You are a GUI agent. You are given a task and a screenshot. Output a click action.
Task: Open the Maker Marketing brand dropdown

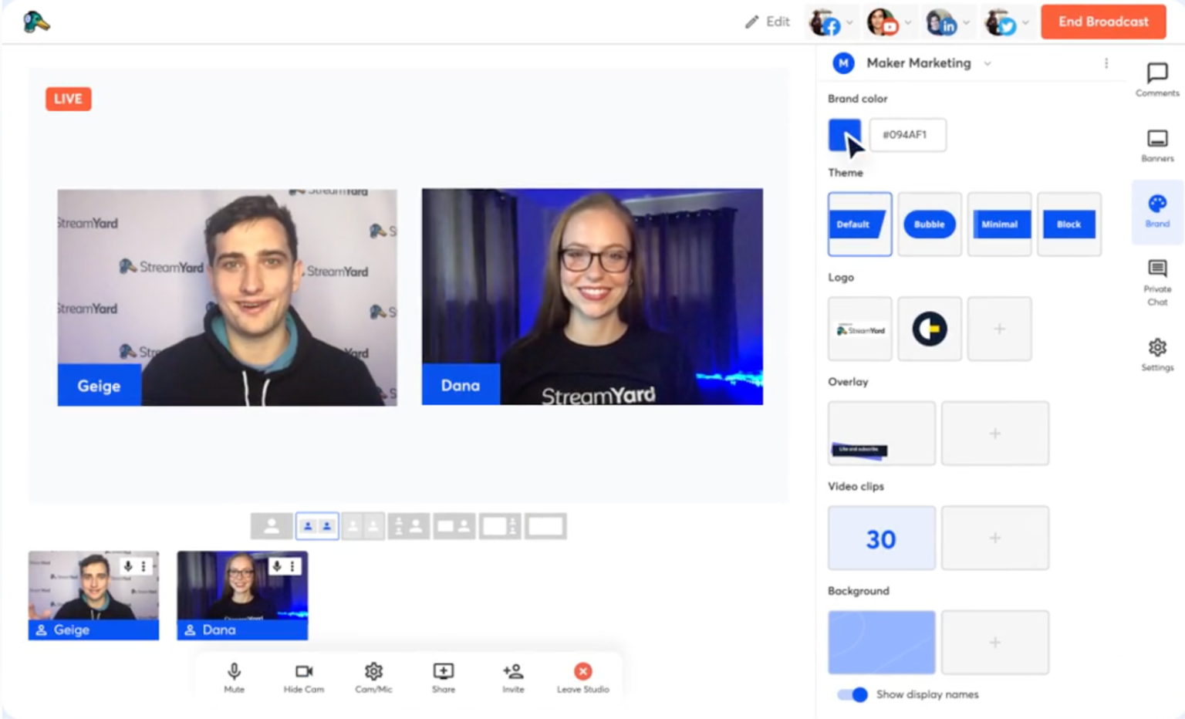[x=988, y=63]
